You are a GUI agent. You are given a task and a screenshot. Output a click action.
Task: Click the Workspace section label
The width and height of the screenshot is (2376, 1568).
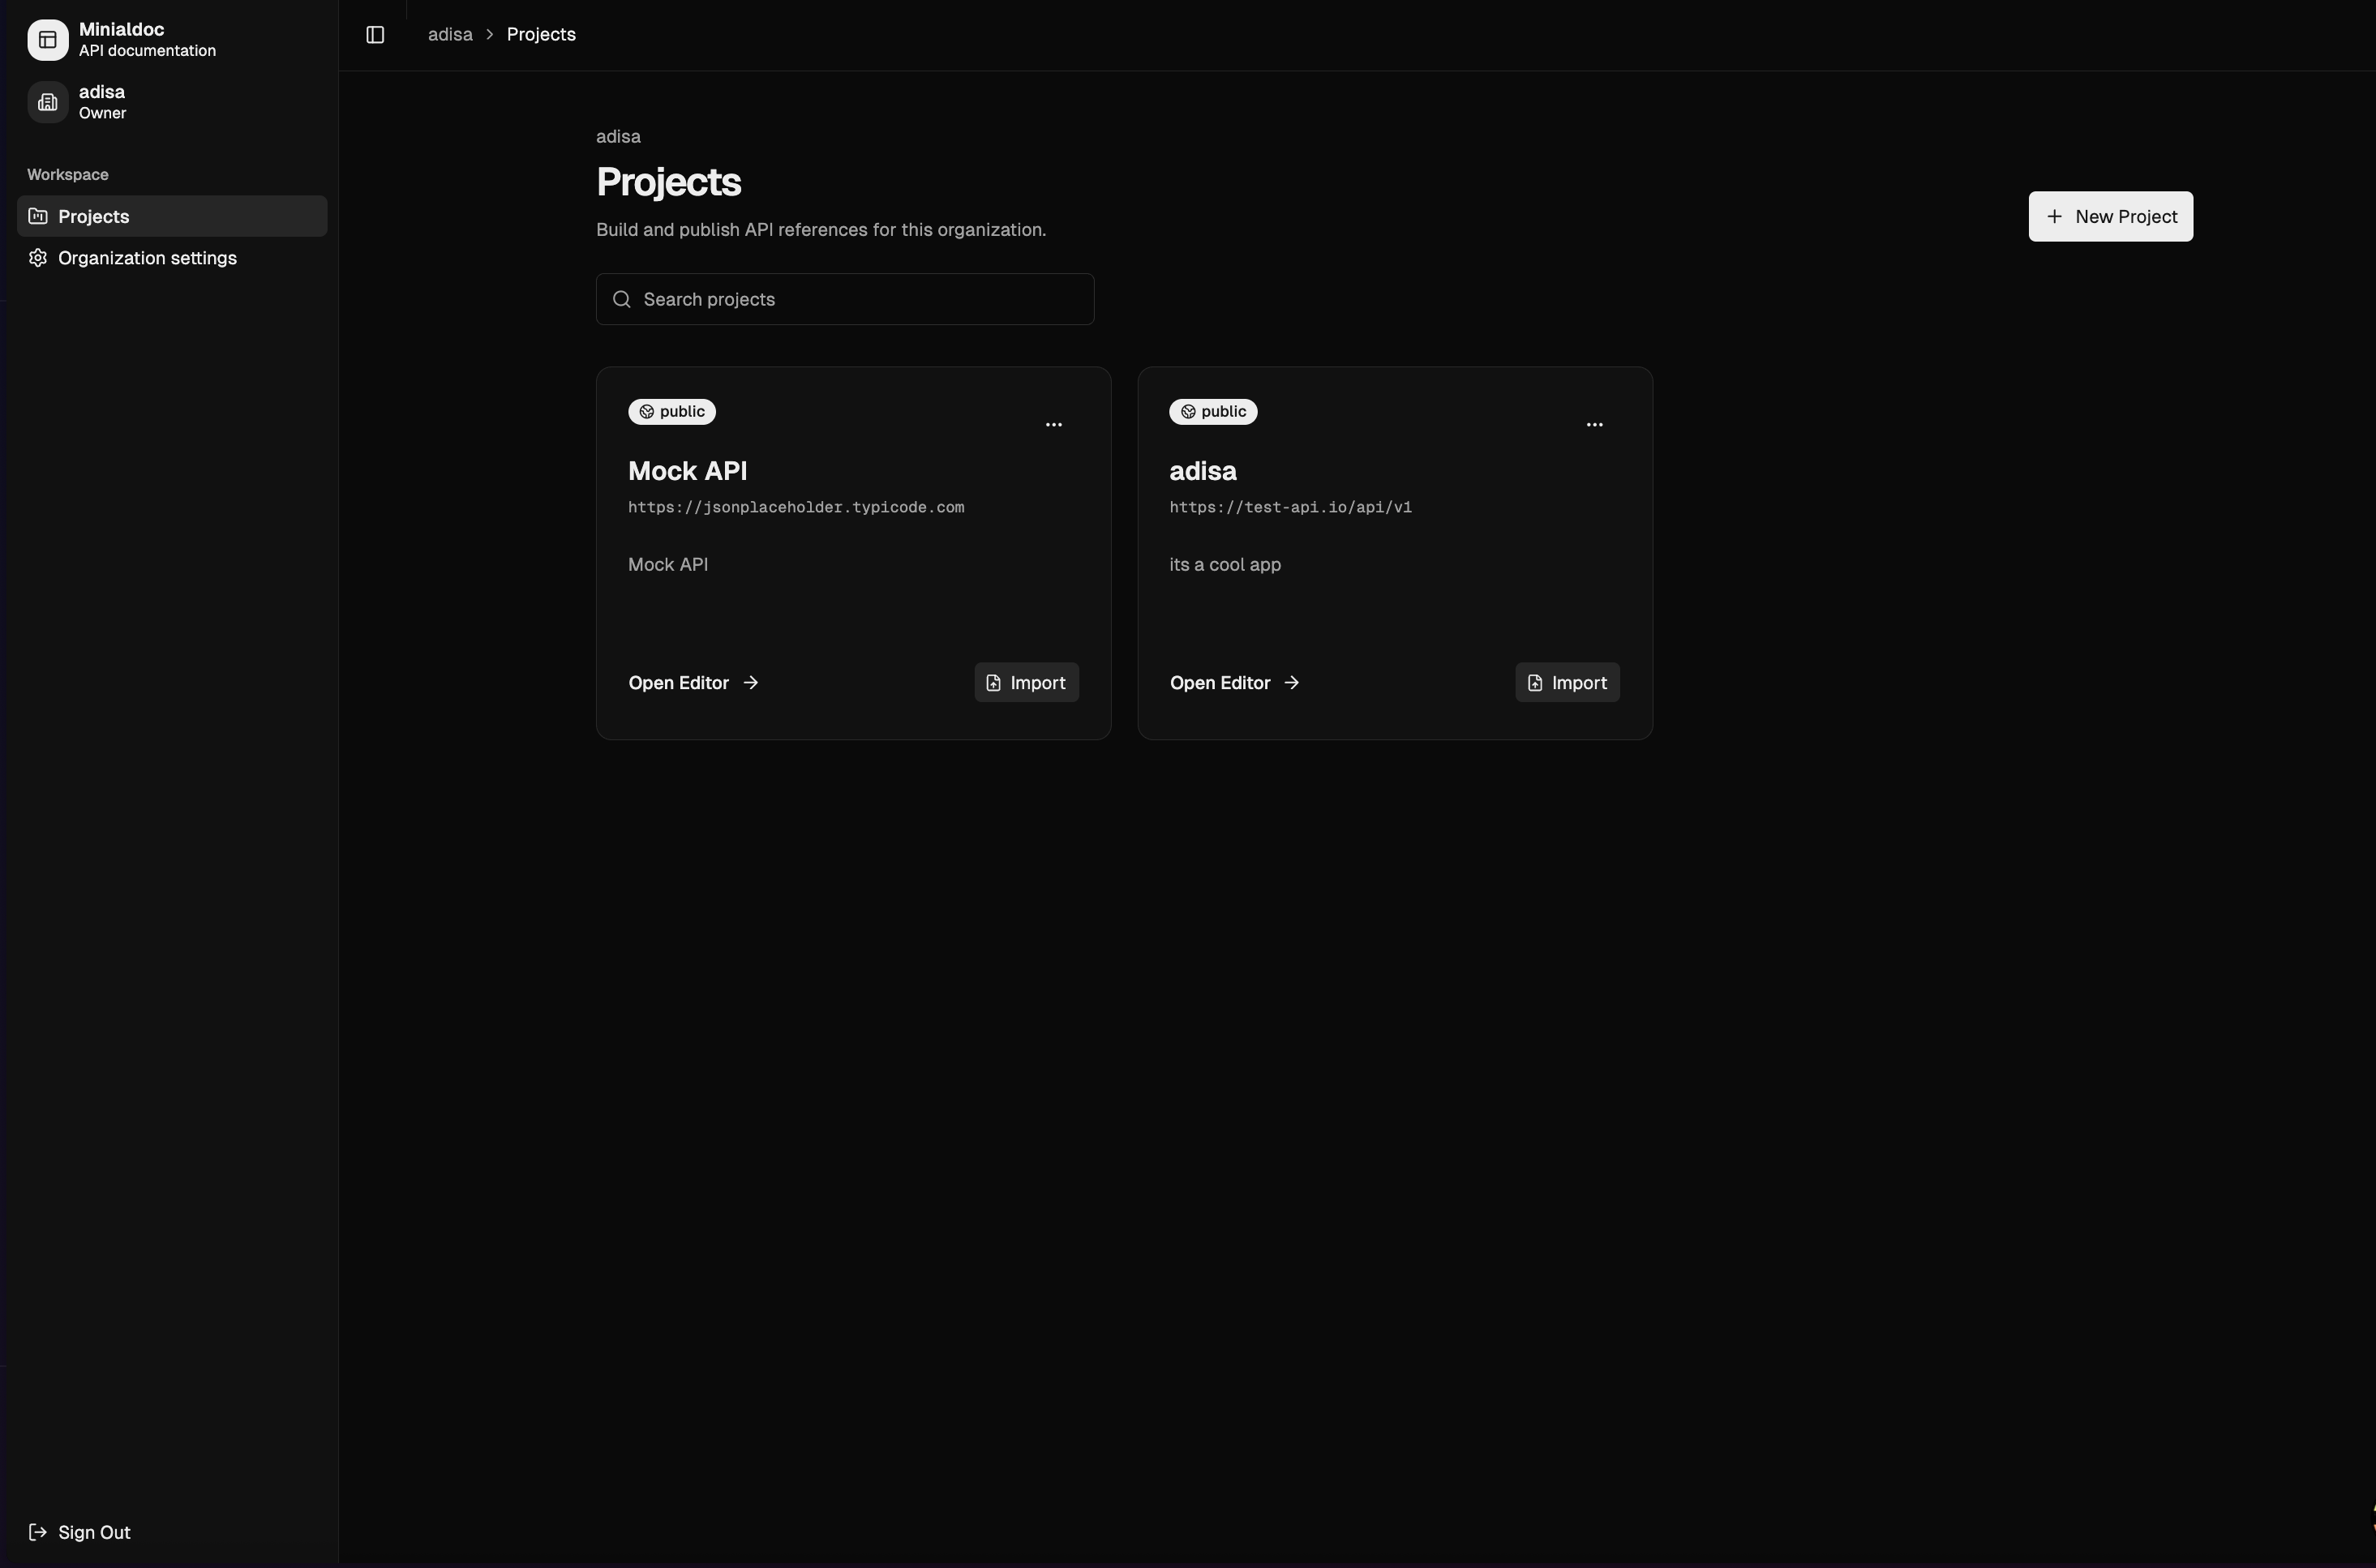[68, 175]
